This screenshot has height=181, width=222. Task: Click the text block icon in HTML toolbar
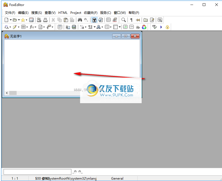coord(60,27)
